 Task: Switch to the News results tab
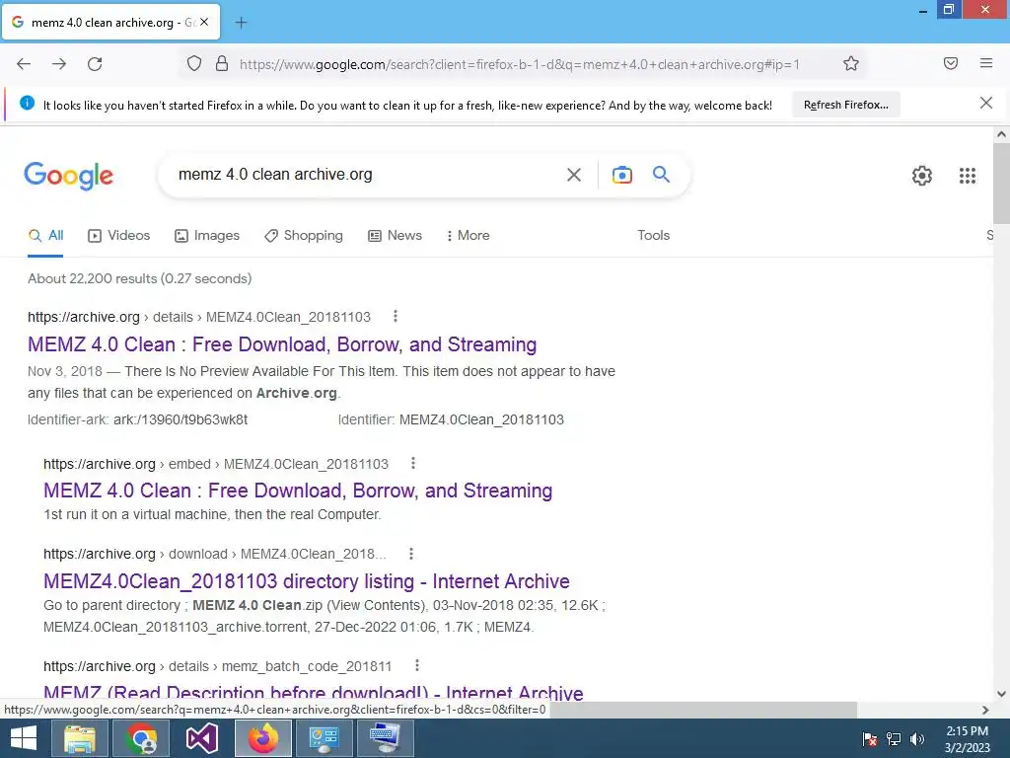point(395,236)
